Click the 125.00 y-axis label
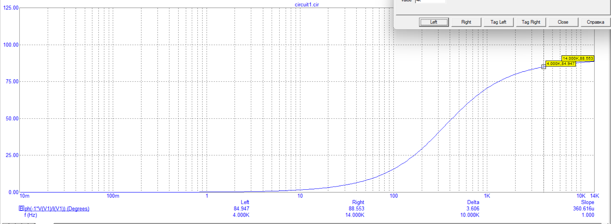The width and height of the screenshot is (611, 224). [11, 8]
